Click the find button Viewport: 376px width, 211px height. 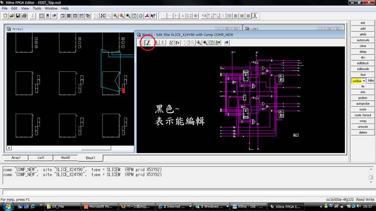point(362,75)
